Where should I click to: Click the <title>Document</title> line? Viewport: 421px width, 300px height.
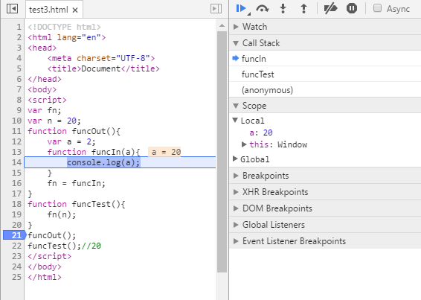click(103, 68)
